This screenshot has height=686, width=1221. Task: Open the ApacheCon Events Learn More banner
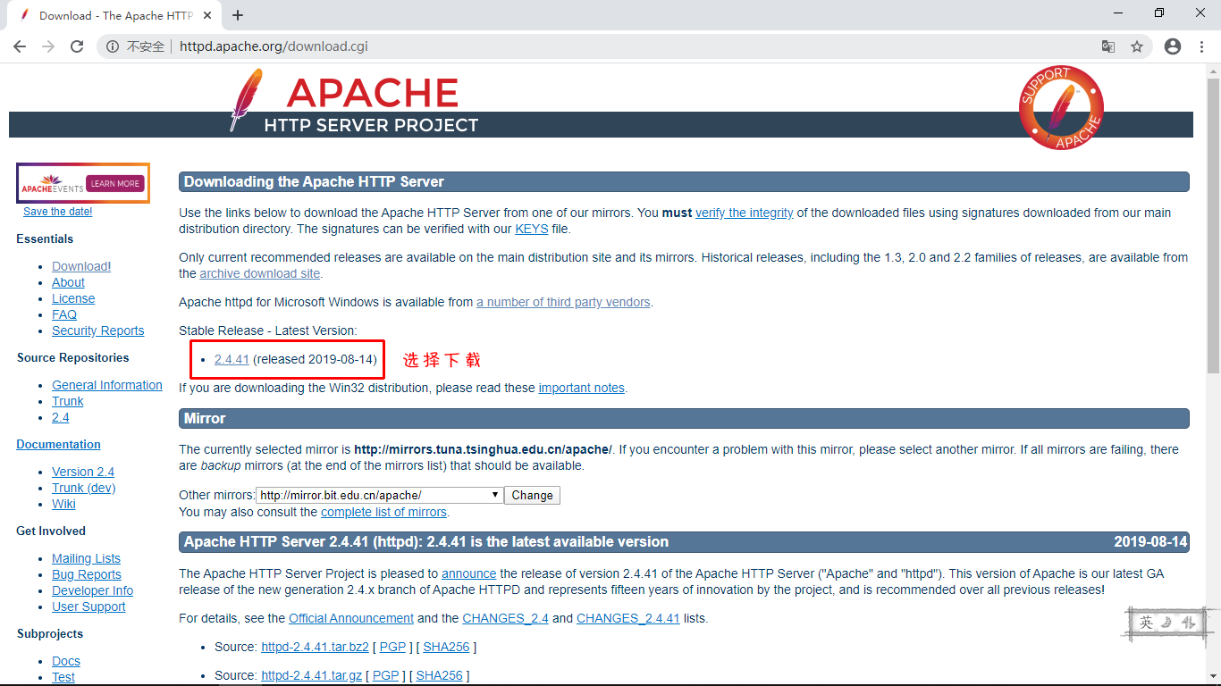tap(83, 183)
